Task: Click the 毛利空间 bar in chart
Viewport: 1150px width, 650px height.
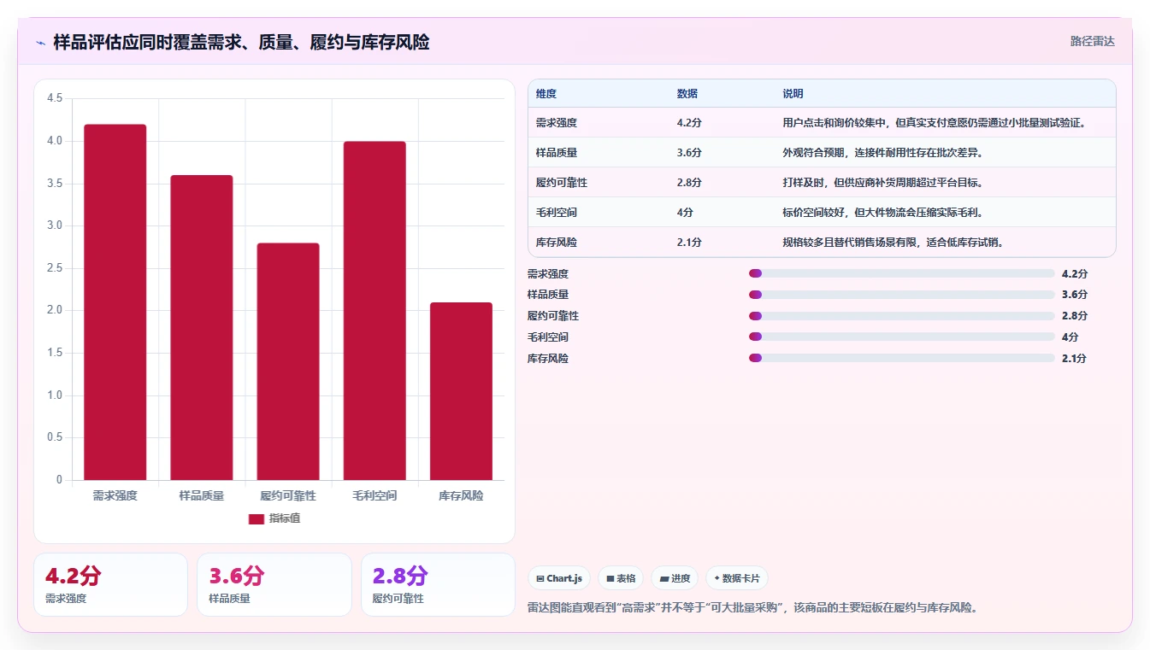Action: click(x=374, y=311)
